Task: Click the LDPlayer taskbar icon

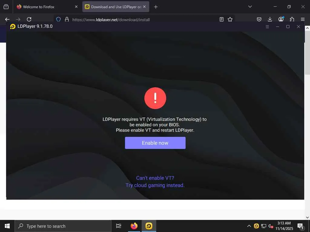Action: coord(149,226)
